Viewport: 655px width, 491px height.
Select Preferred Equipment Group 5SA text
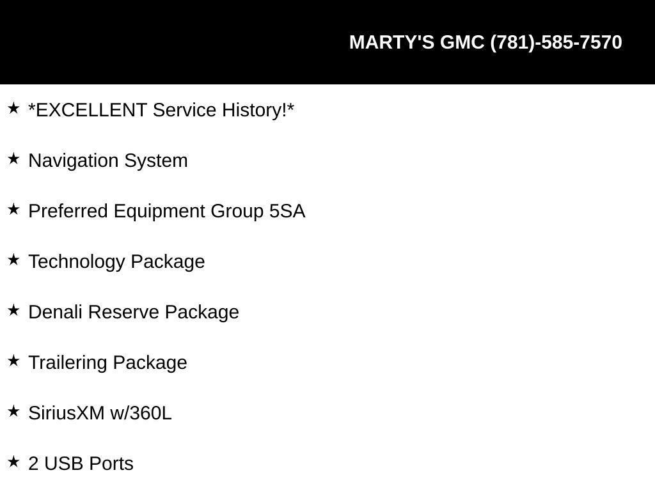pyautogui.click(x=167, y=211)
